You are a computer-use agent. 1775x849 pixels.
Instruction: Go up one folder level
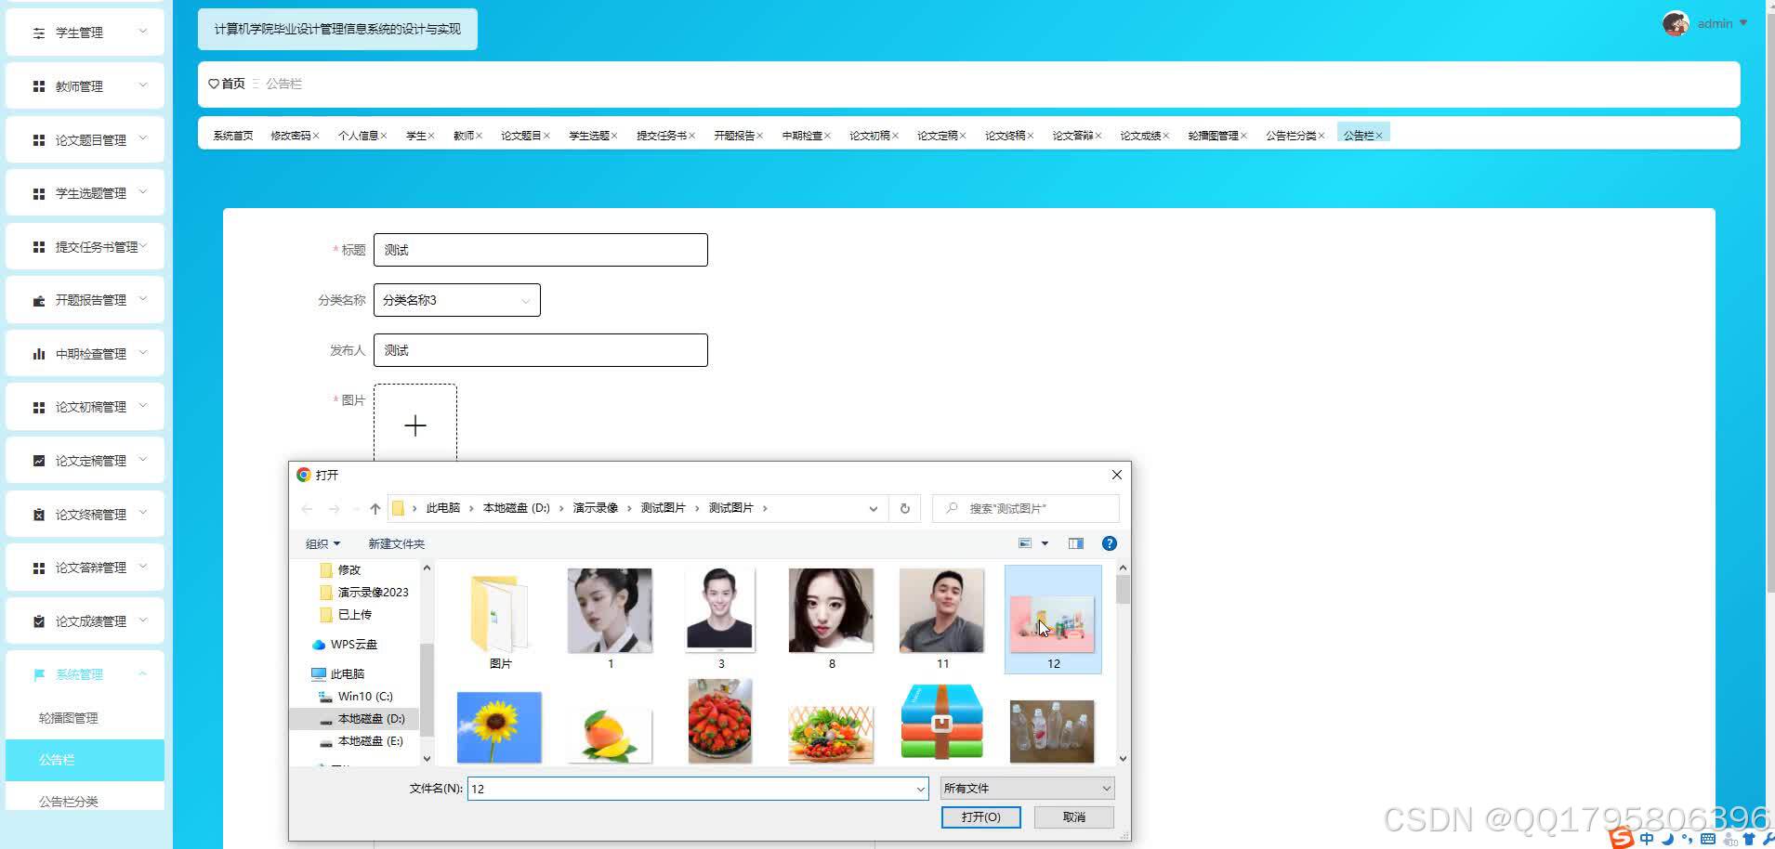coord(375,508)
